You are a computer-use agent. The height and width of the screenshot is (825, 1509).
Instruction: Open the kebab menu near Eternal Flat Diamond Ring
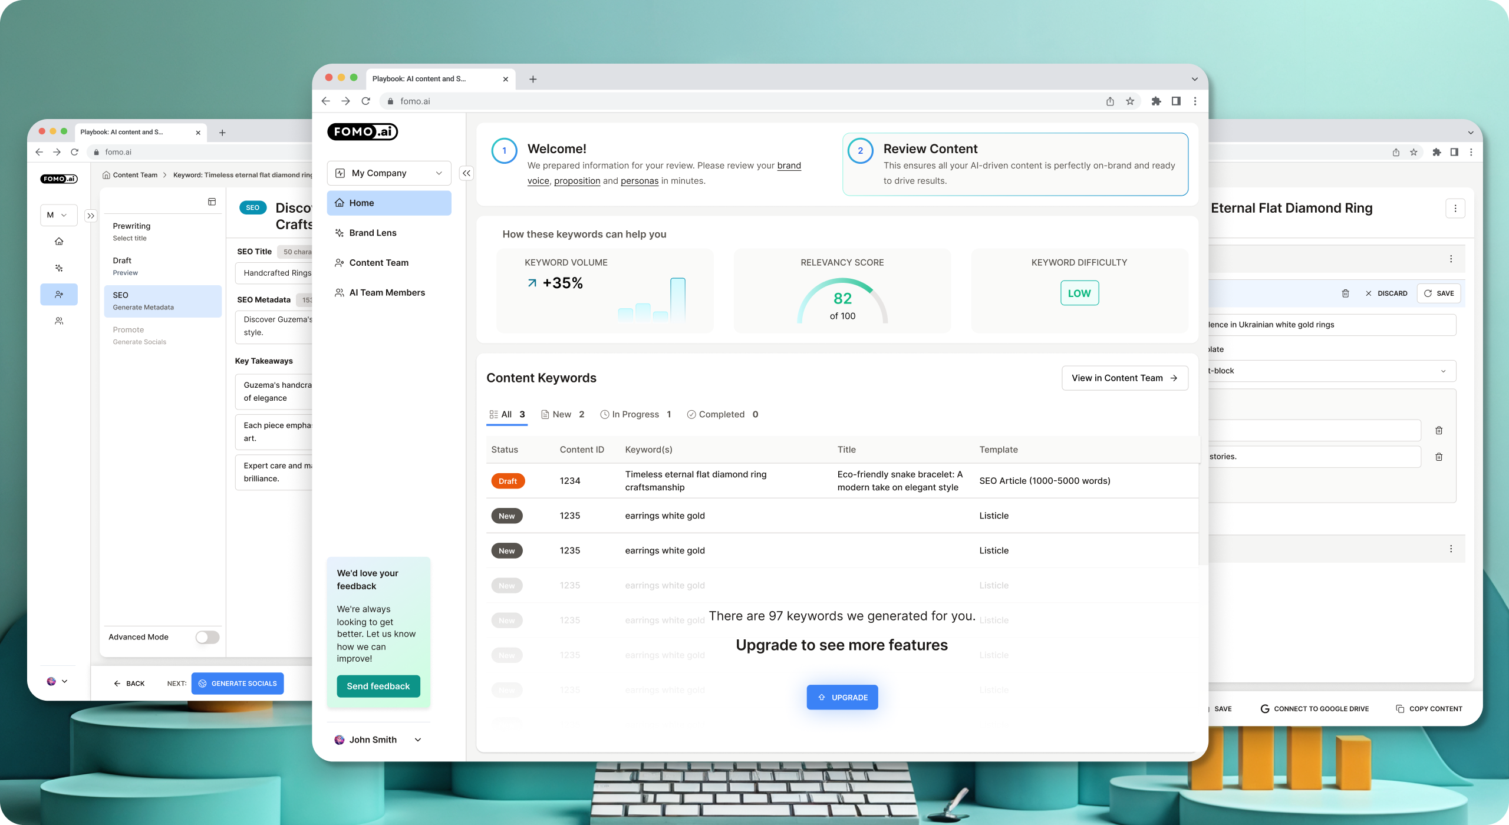click(x=1455, y=208)
